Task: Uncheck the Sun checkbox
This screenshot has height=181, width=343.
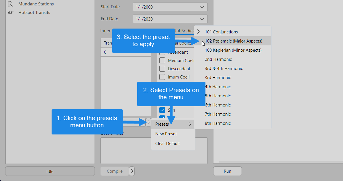Action: pyautogui.click(x=162, y=110)
